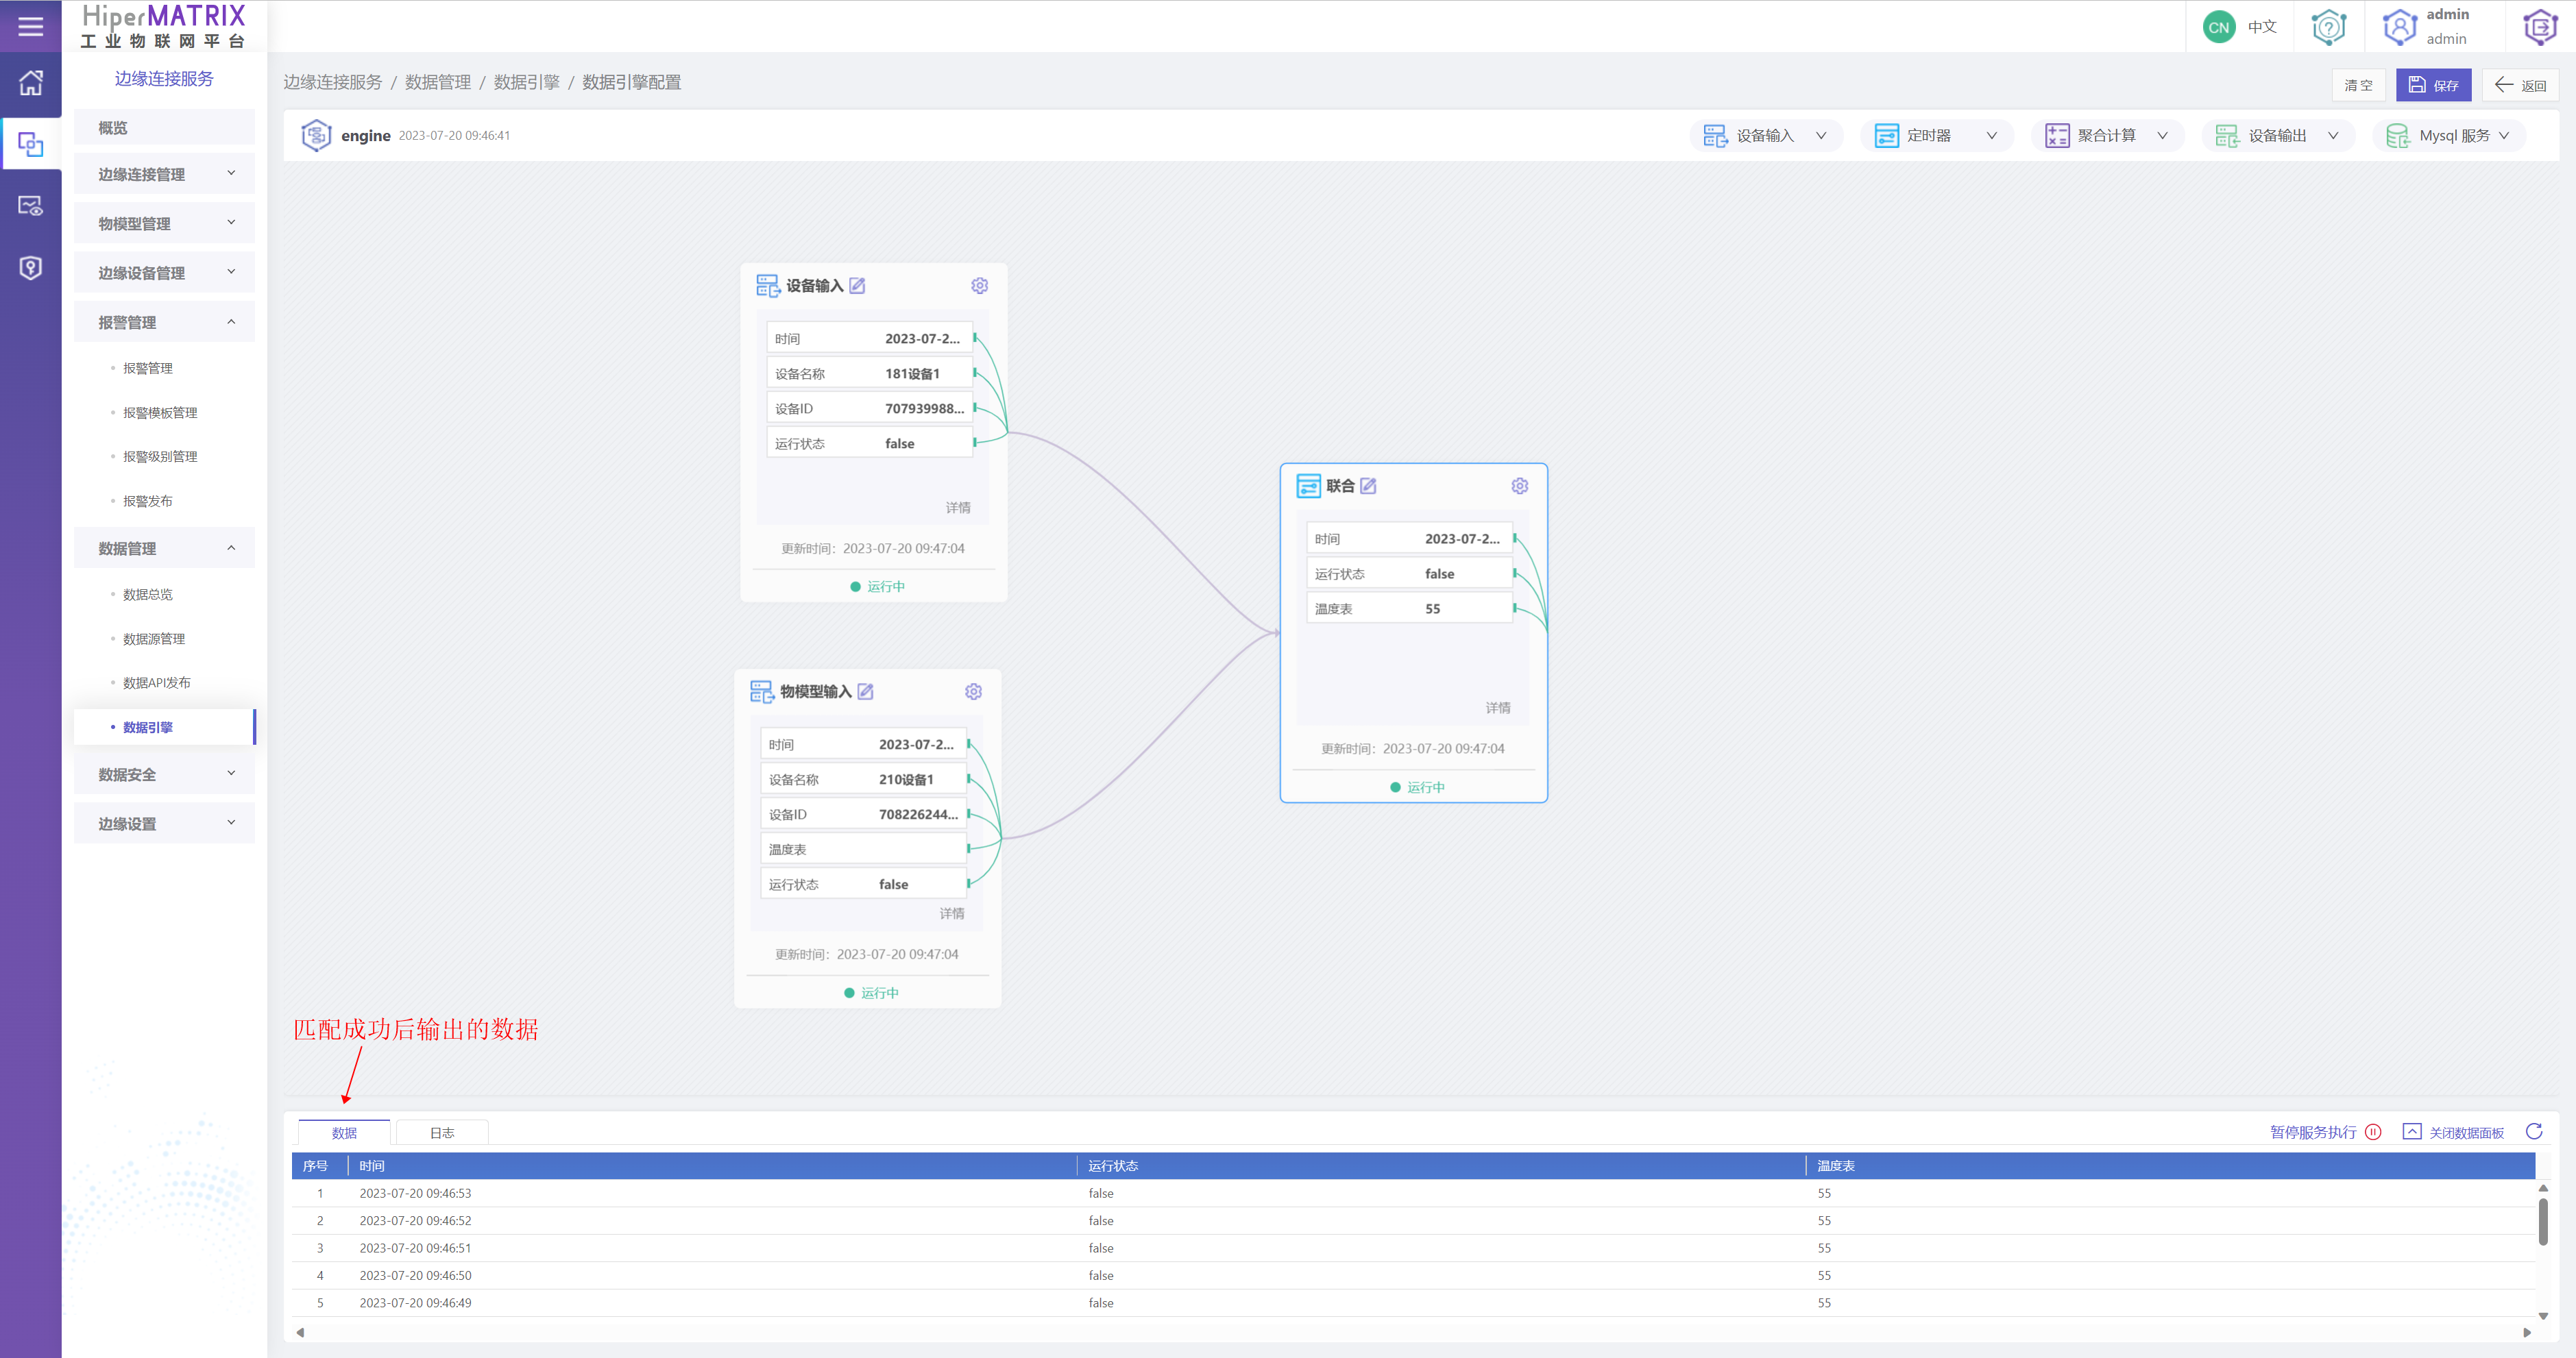The width and height of the screenshot is (2576, 1358).
Task: Open settings gear on 设备输入 node
Action: coord(979,286)
